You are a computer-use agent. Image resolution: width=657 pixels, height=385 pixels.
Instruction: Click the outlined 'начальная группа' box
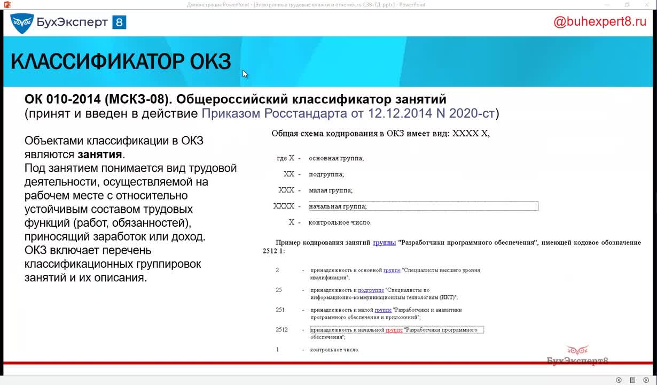tap(423, 206)
